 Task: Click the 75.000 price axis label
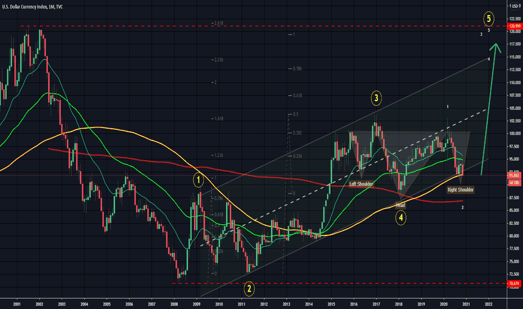pos(515,262)
